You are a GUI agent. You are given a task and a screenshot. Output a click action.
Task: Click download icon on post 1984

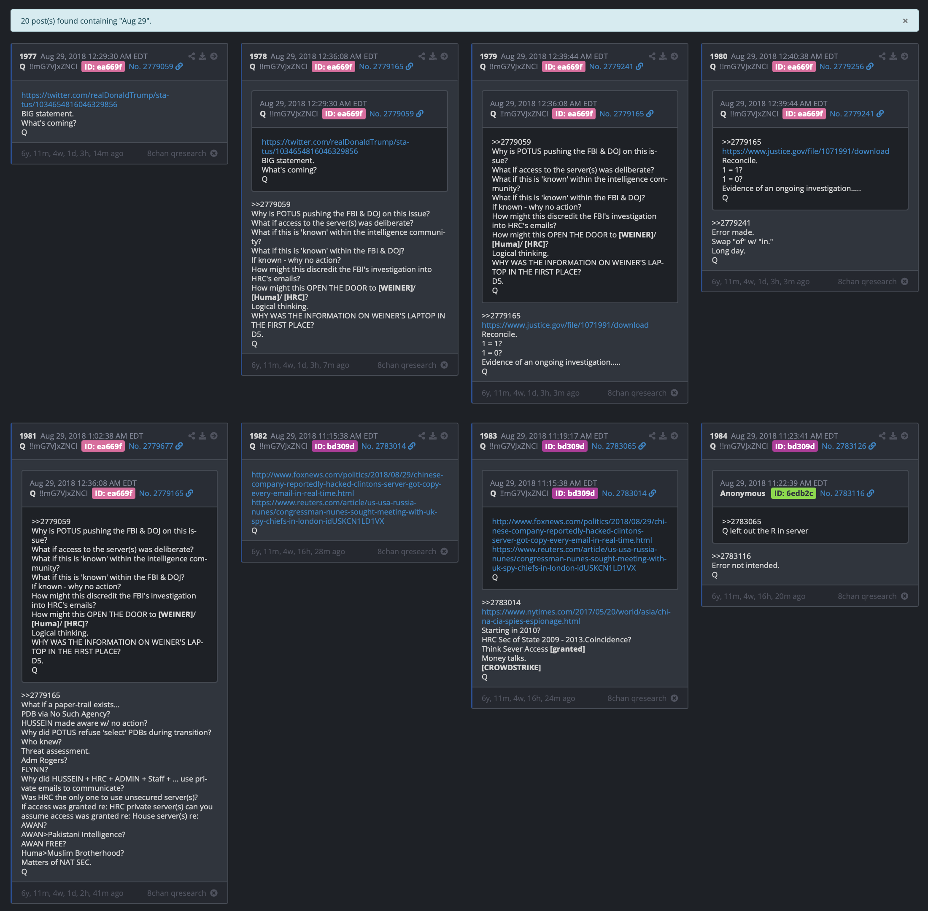(893, 435)
